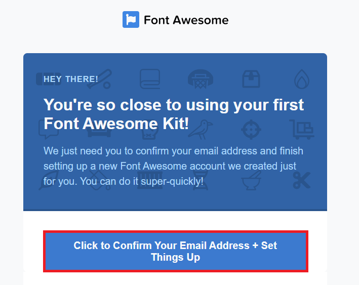The image size is (359, 285).
Task: Click the mortar and pestle icon
Action: [x=251, y=180]
